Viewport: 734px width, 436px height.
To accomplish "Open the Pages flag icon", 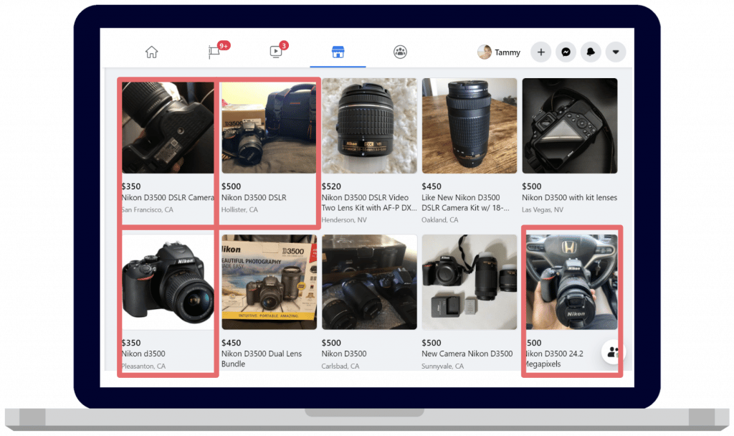I will point(214,52).
